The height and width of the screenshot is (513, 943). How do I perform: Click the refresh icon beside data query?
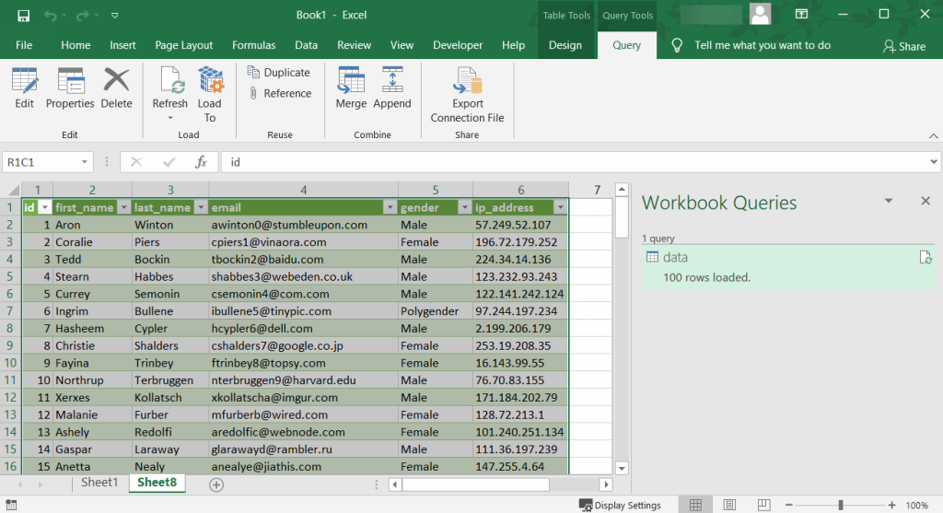926,257
